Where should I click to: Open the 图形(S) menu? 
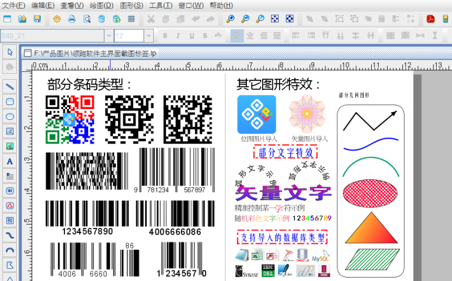pos(132,5)
